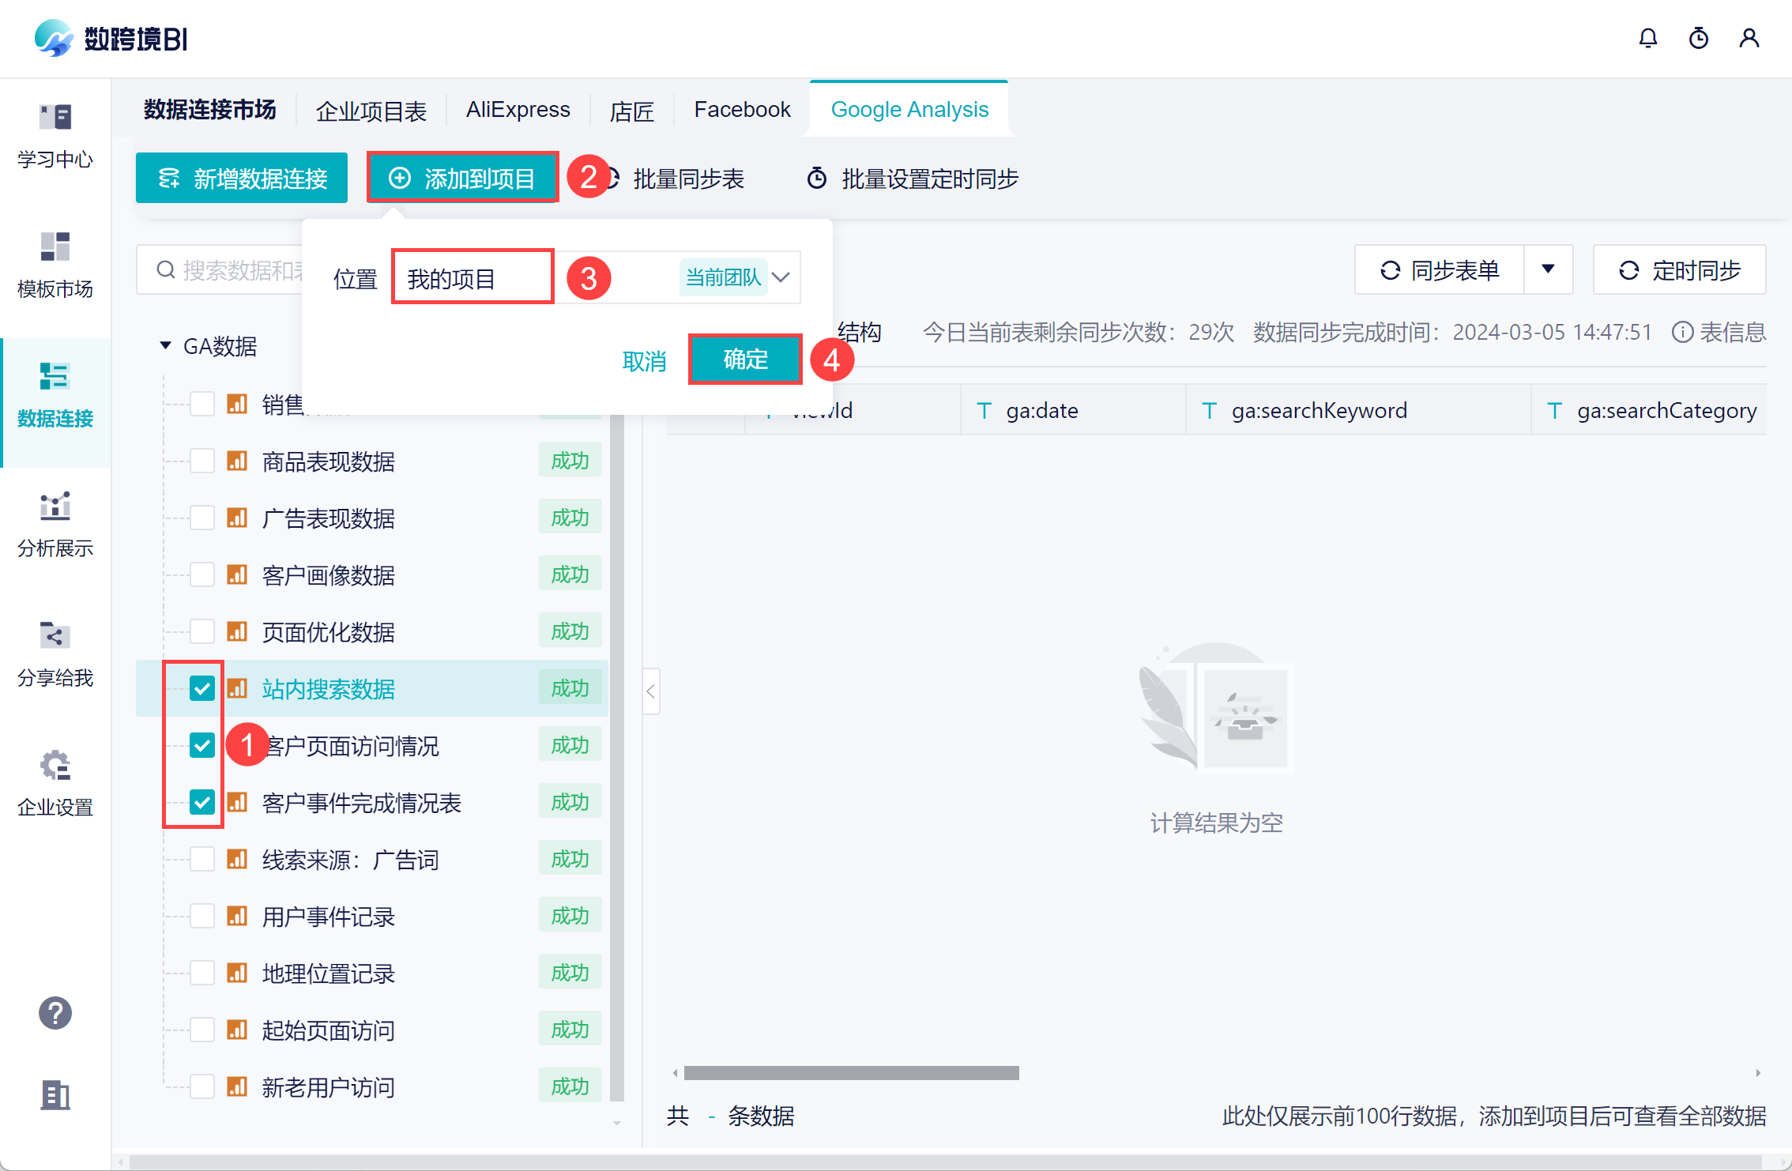Open the user profile icon

click(1749, 39)
